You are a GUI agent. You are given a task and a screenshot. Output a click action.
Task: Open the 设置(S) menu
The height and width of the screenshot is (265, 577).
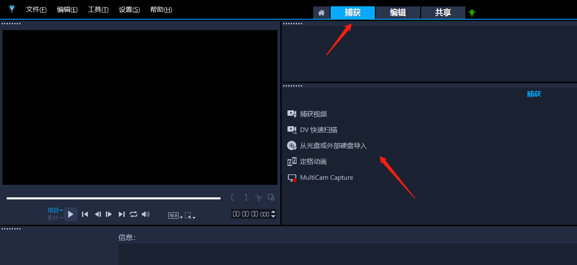pyautogui.click(x=129, y=10)
